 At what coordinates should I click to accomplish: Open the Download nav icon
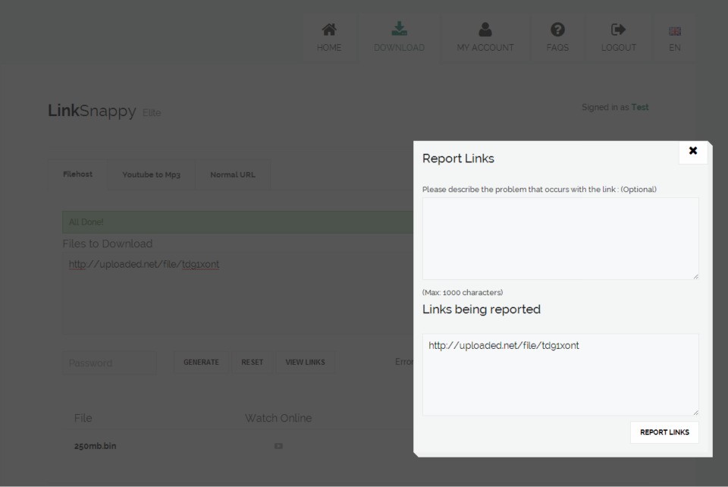tap(399, 30)
